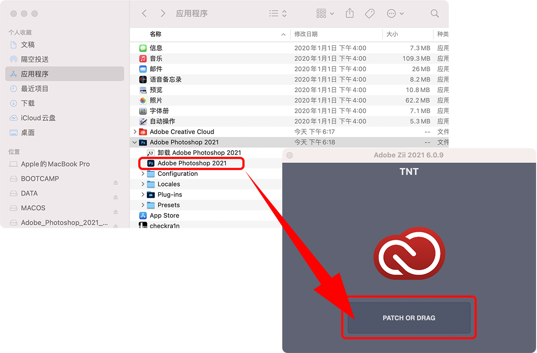Click the Presets folder icon
Image resolution: width=537 pixels, height=353 pixels.
coord(151,205)
